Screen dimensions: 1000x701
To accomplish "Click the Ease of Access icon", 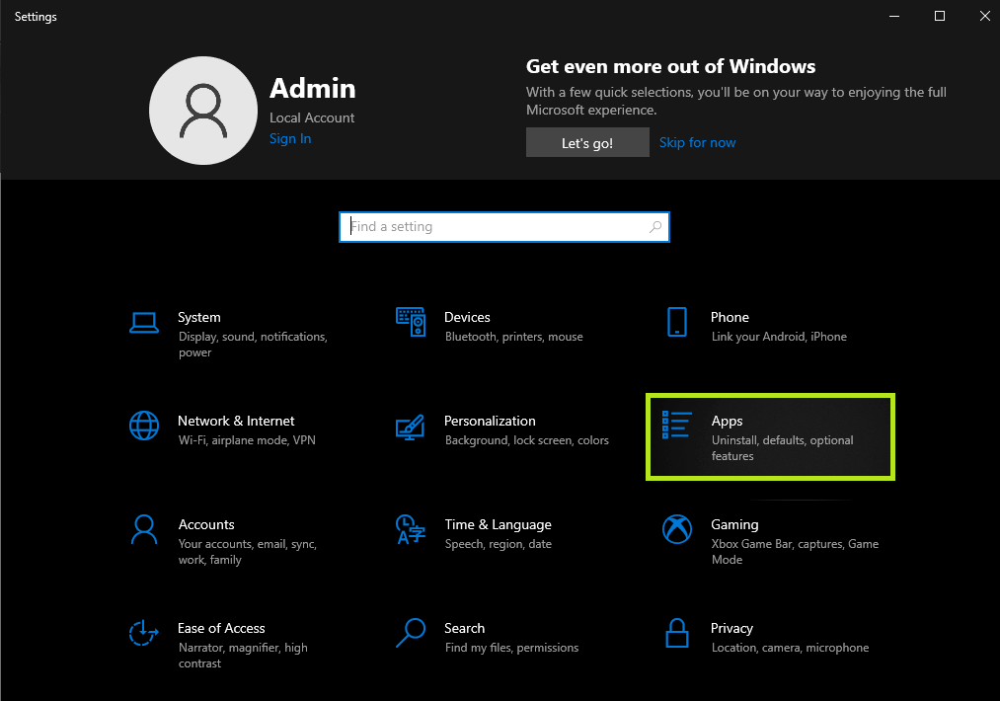I will [x=143, y=633].
